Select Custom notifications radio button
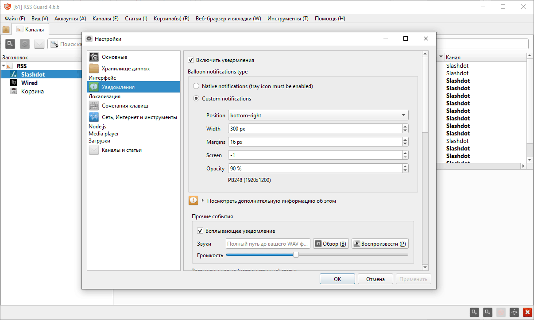 pos(196,99)
